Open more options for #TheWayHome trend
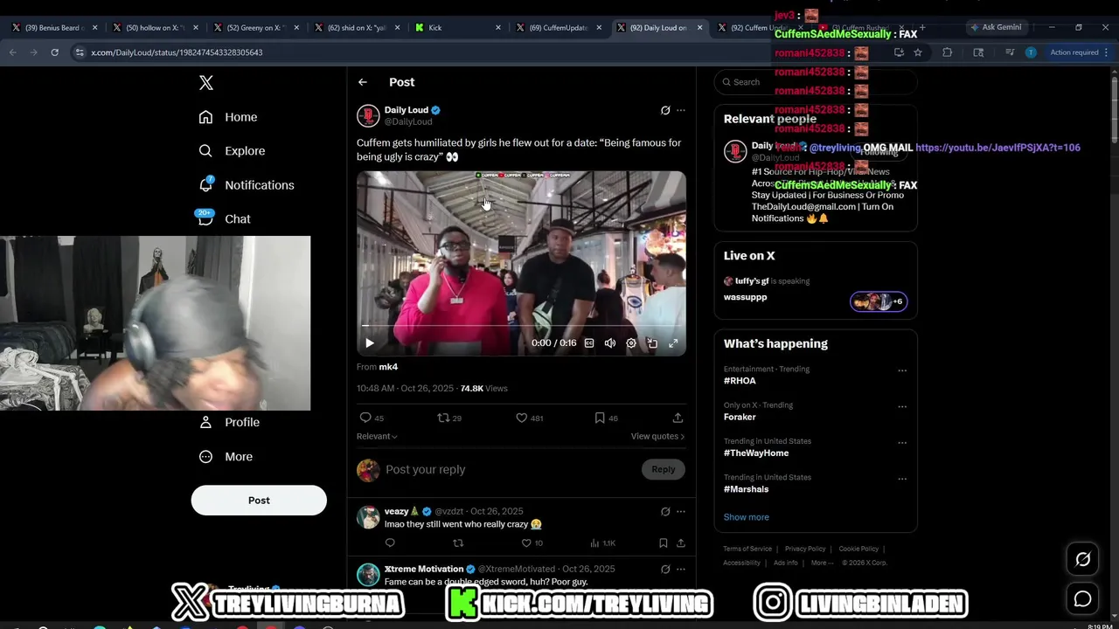This screenshot has width=1119, height=629. click(902, 443)
